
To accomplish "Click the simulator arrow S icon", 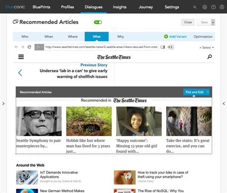I will click(170, 47).
